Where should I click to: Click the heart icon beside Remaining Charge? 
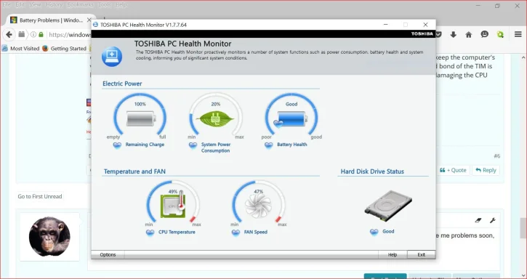pyautogui.click(x=117, y=145)
